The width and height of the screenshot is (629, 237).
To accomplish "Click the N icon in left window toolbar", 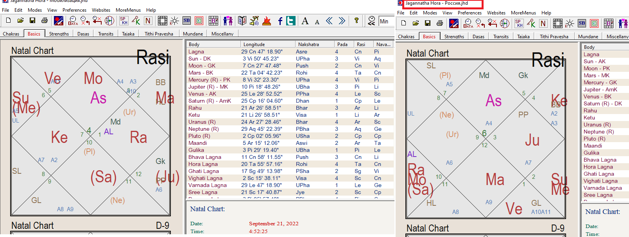I will tap(148, 21).
